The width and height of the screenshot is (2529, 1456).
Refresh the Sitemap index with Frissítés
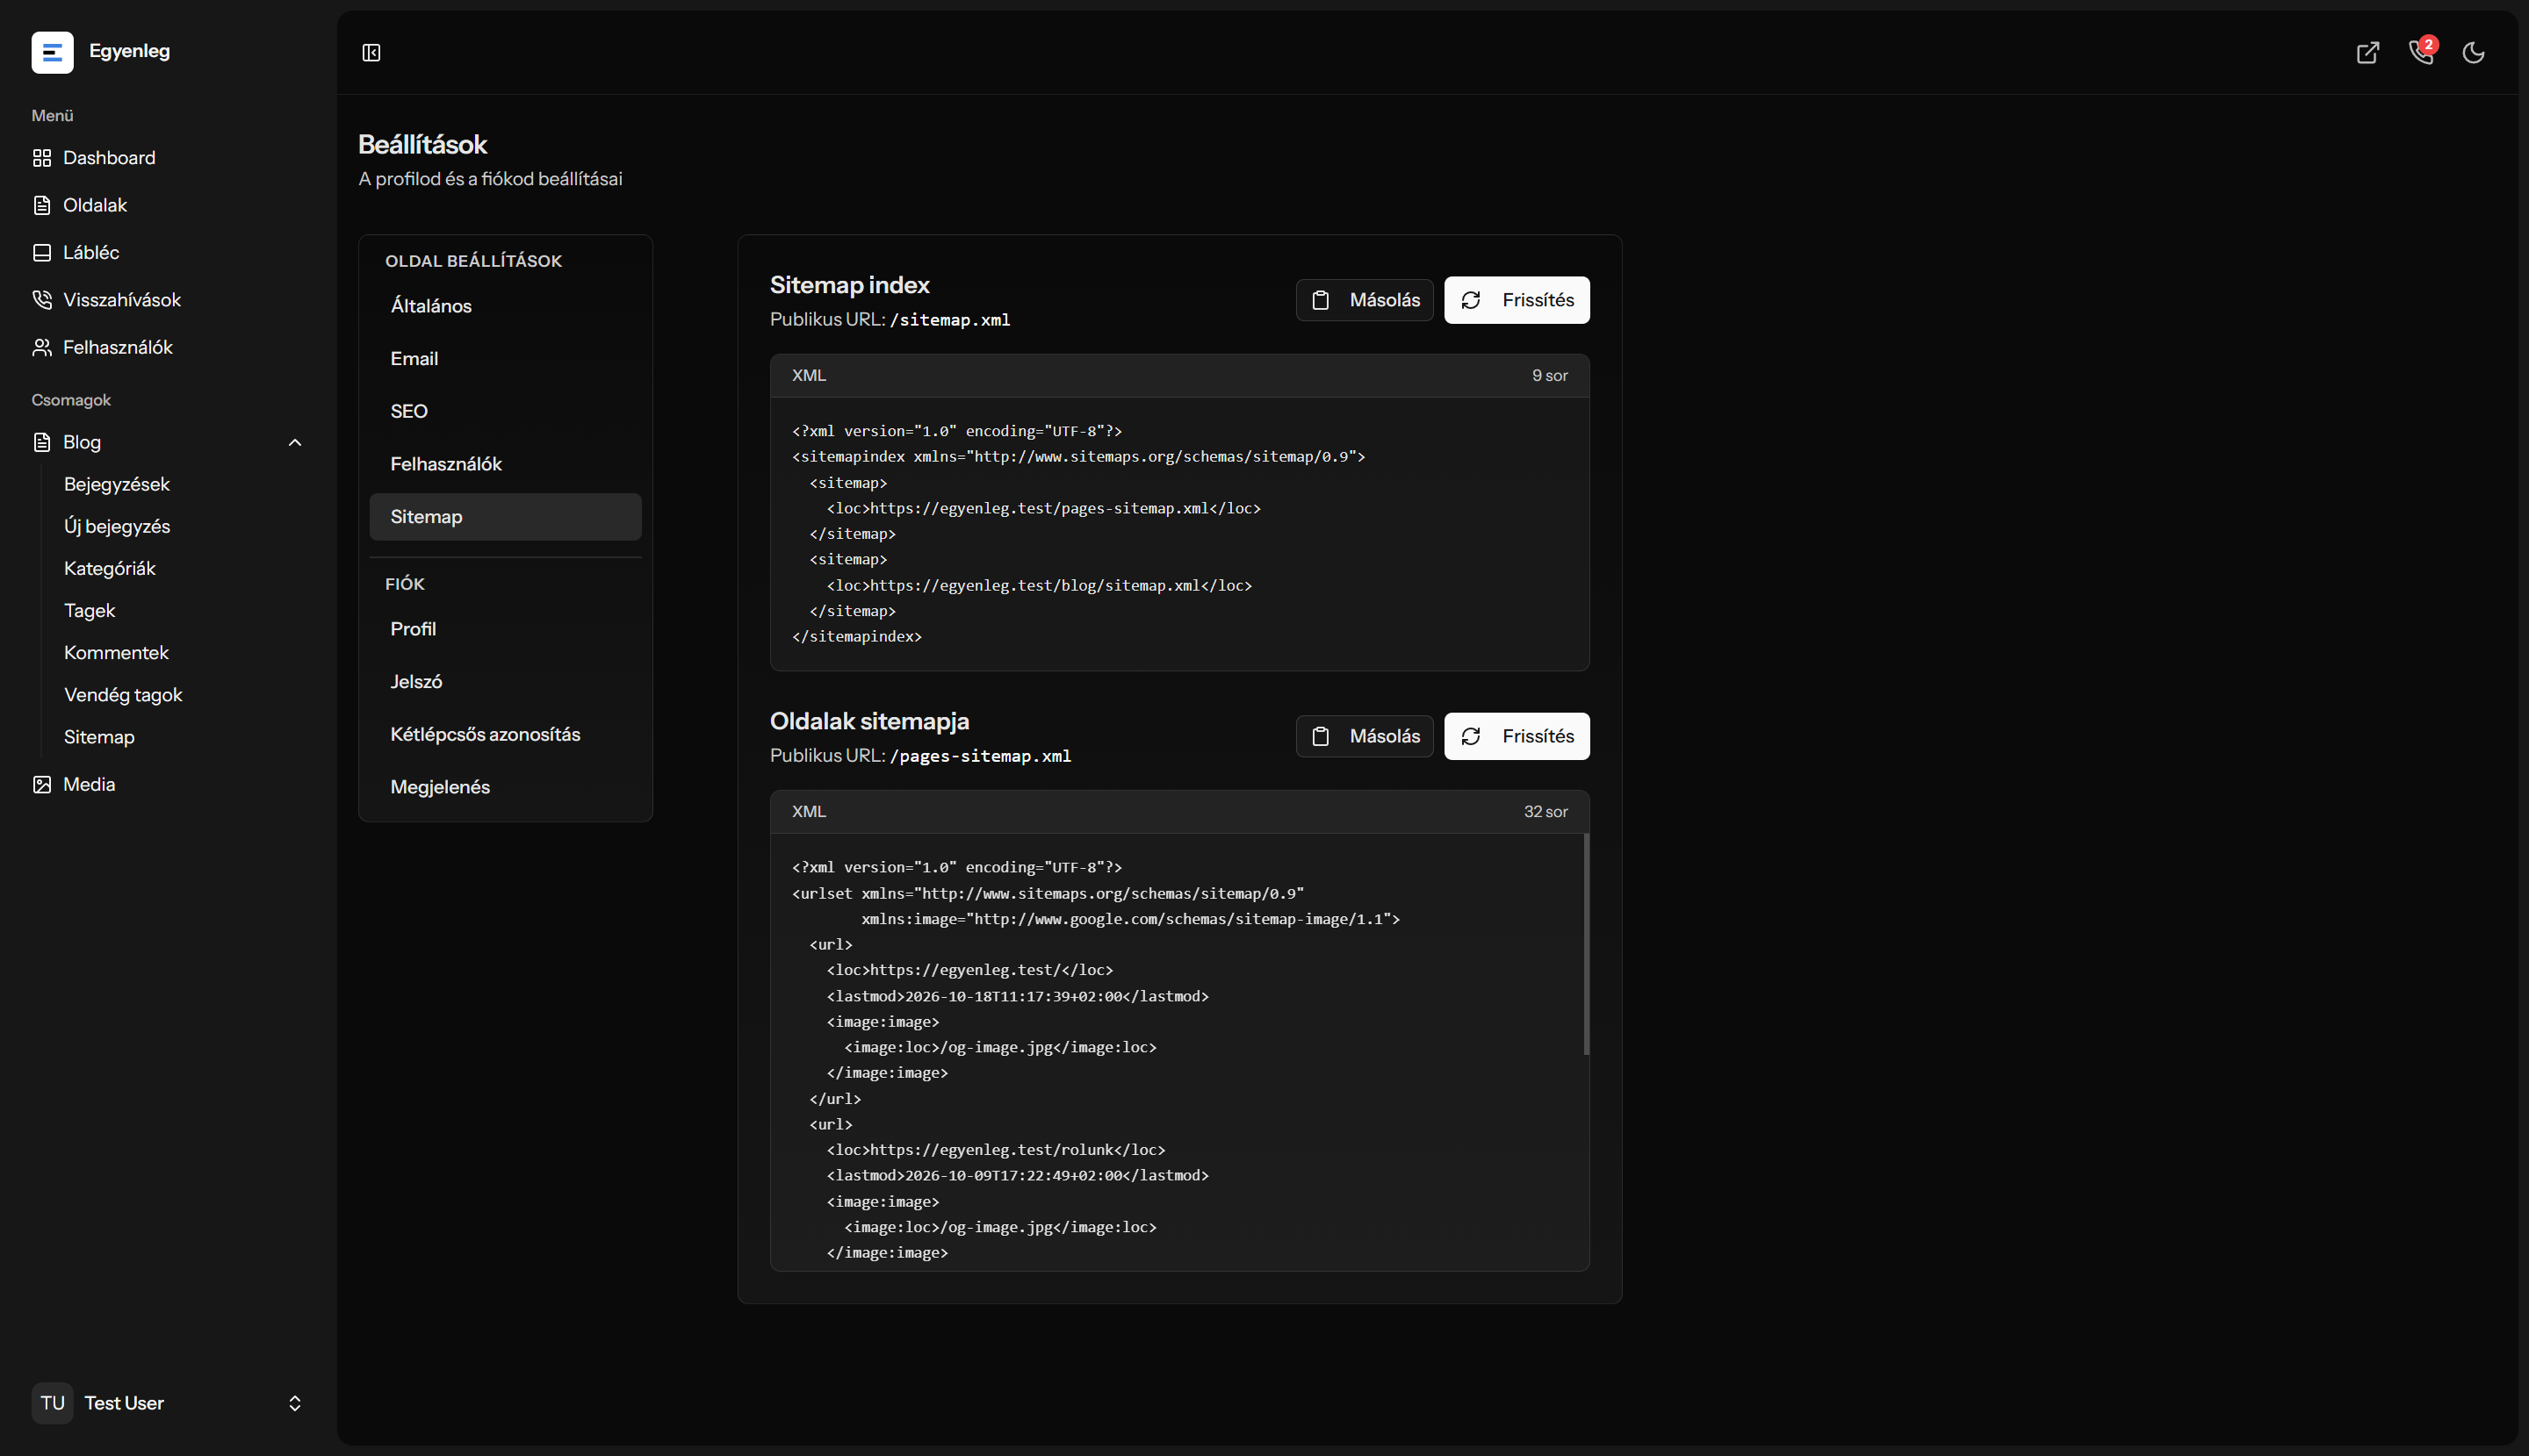coord(1517,300)
